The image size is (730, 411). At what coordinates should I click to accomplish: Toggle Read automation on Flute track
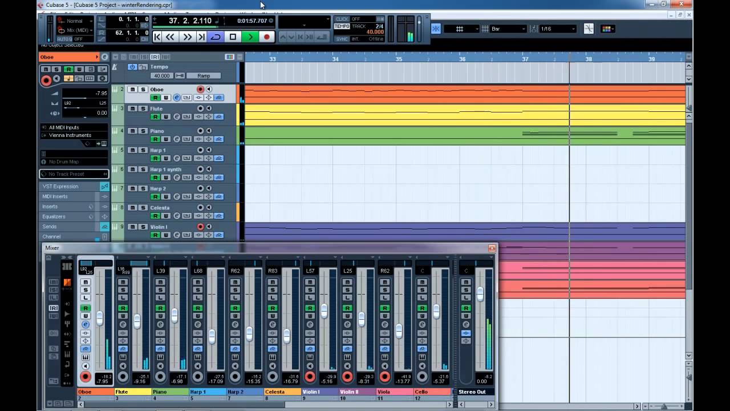pos(155,116)
